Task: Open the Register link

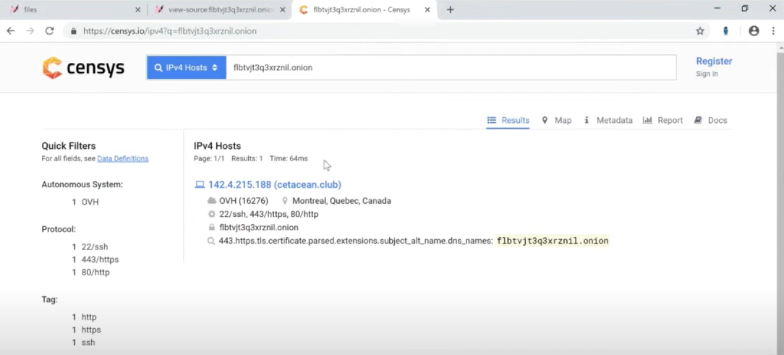Action: [714, 61]
